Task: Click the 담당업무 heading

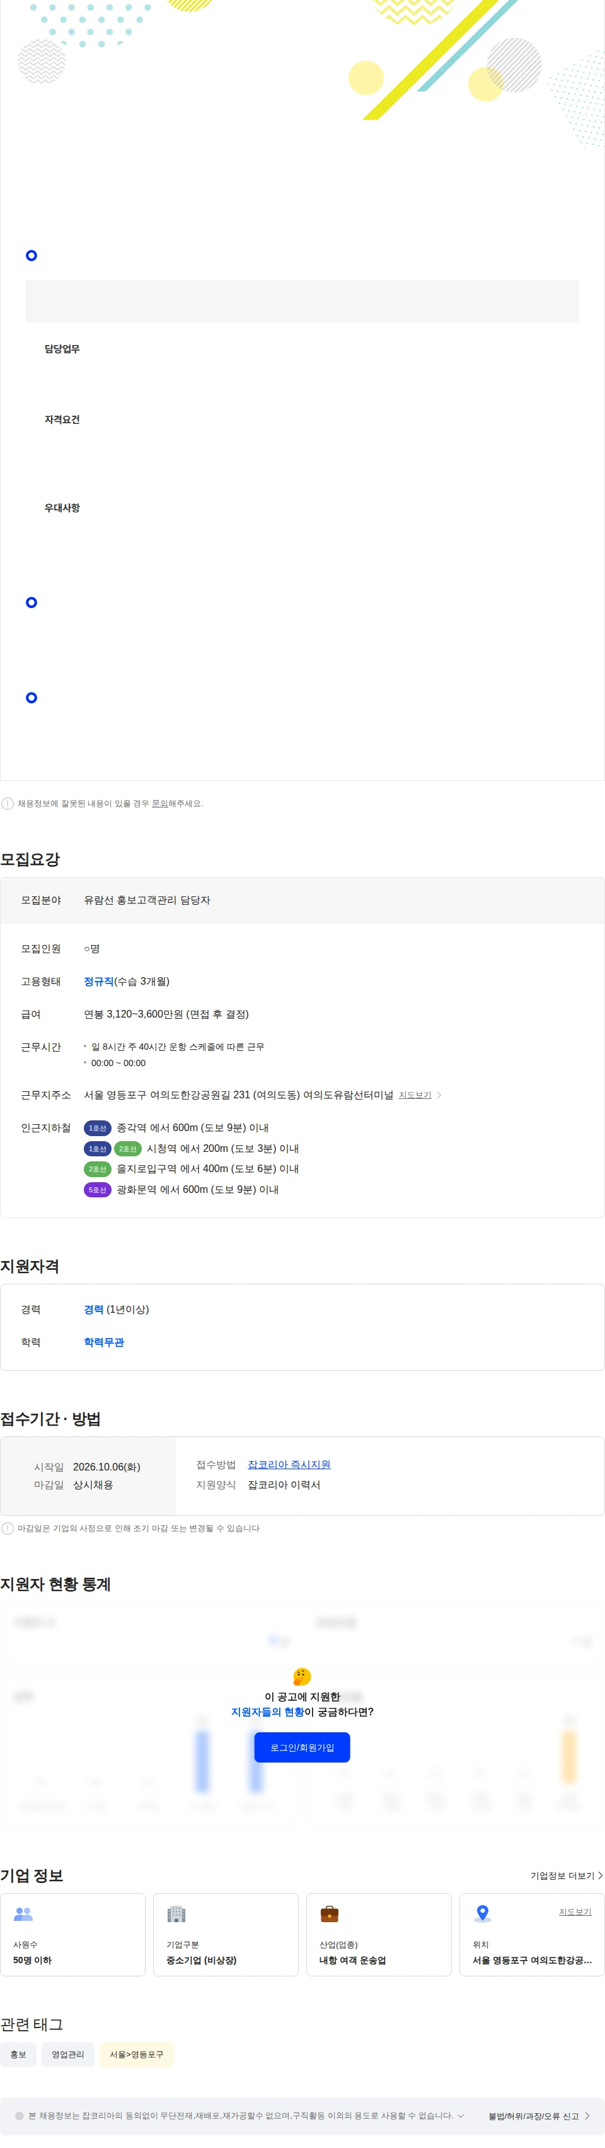Action: click(x=62, y=349)
